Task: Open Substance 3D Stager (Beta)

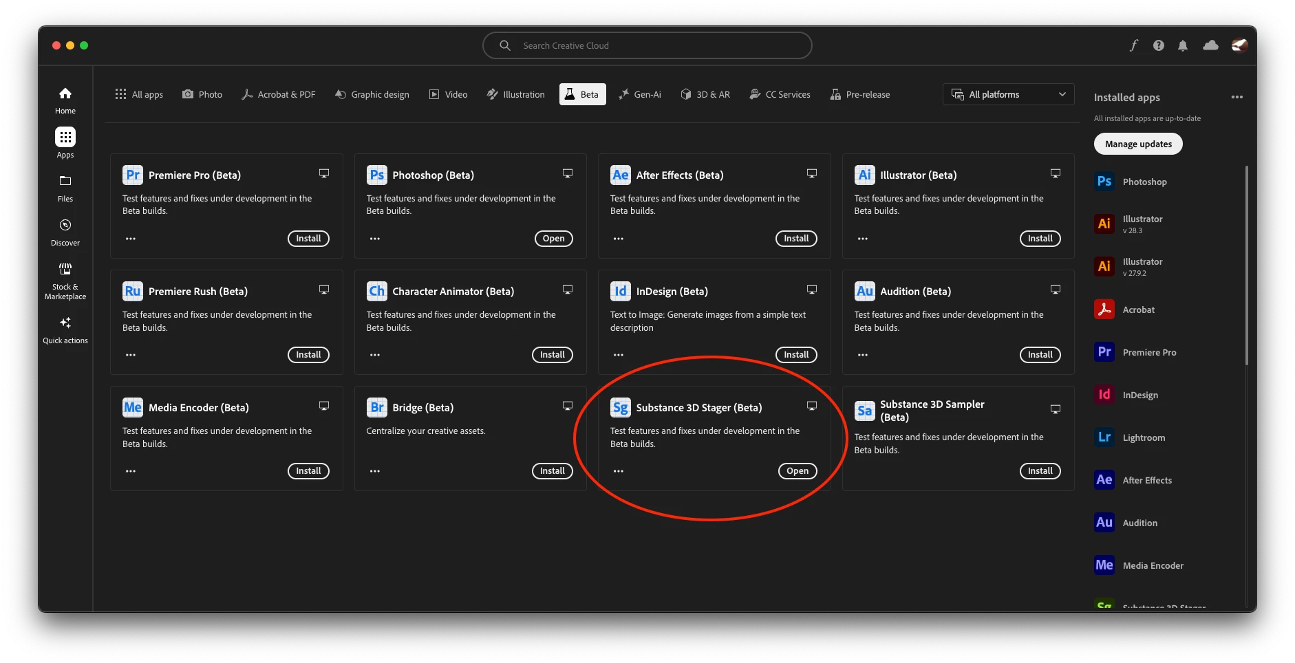Action: (798, 471)
